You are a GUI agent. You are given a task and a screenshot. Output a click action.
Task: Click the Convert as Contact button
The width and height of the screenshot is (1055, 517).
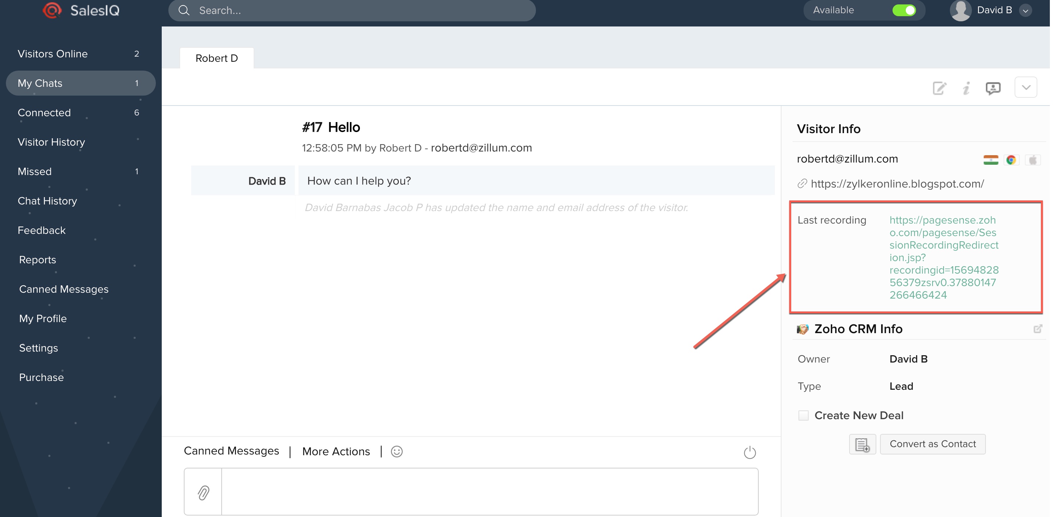[933, 444]
